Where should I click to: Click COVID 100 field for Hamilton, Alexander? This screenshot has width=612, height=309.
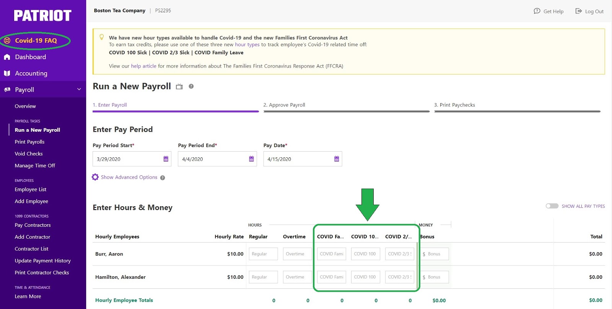click(366, 277)
